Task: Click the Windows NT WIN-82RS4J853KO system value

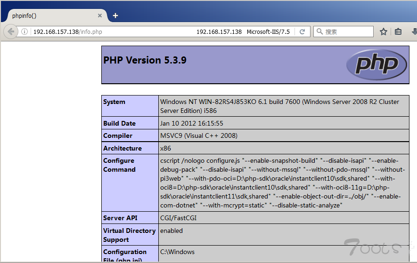Action: [x=279, y=106]
